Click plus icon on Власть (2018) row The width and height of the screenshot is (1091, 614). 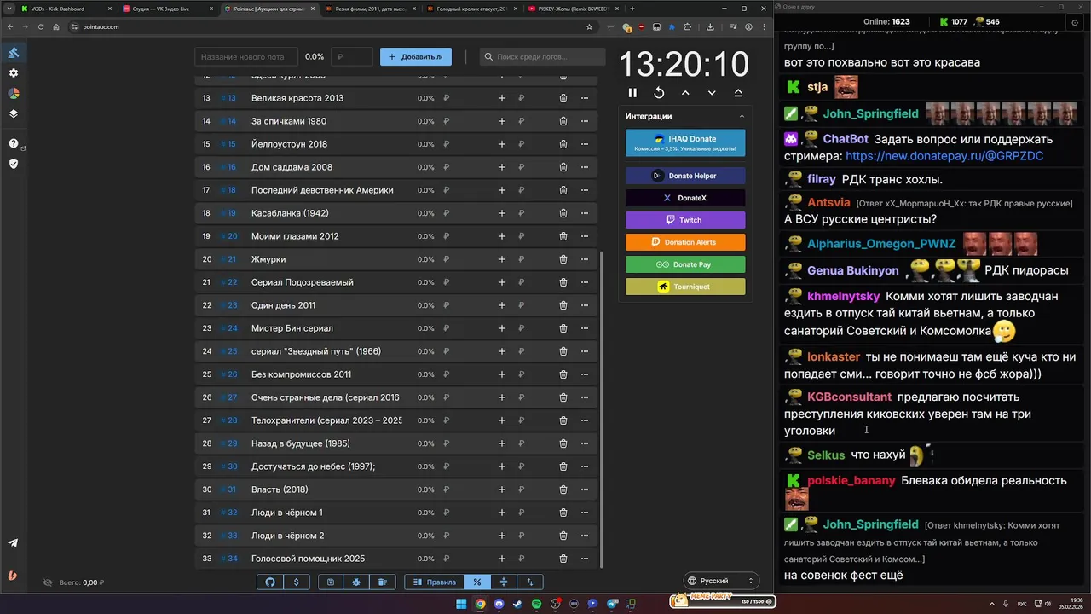click(502, 489)
